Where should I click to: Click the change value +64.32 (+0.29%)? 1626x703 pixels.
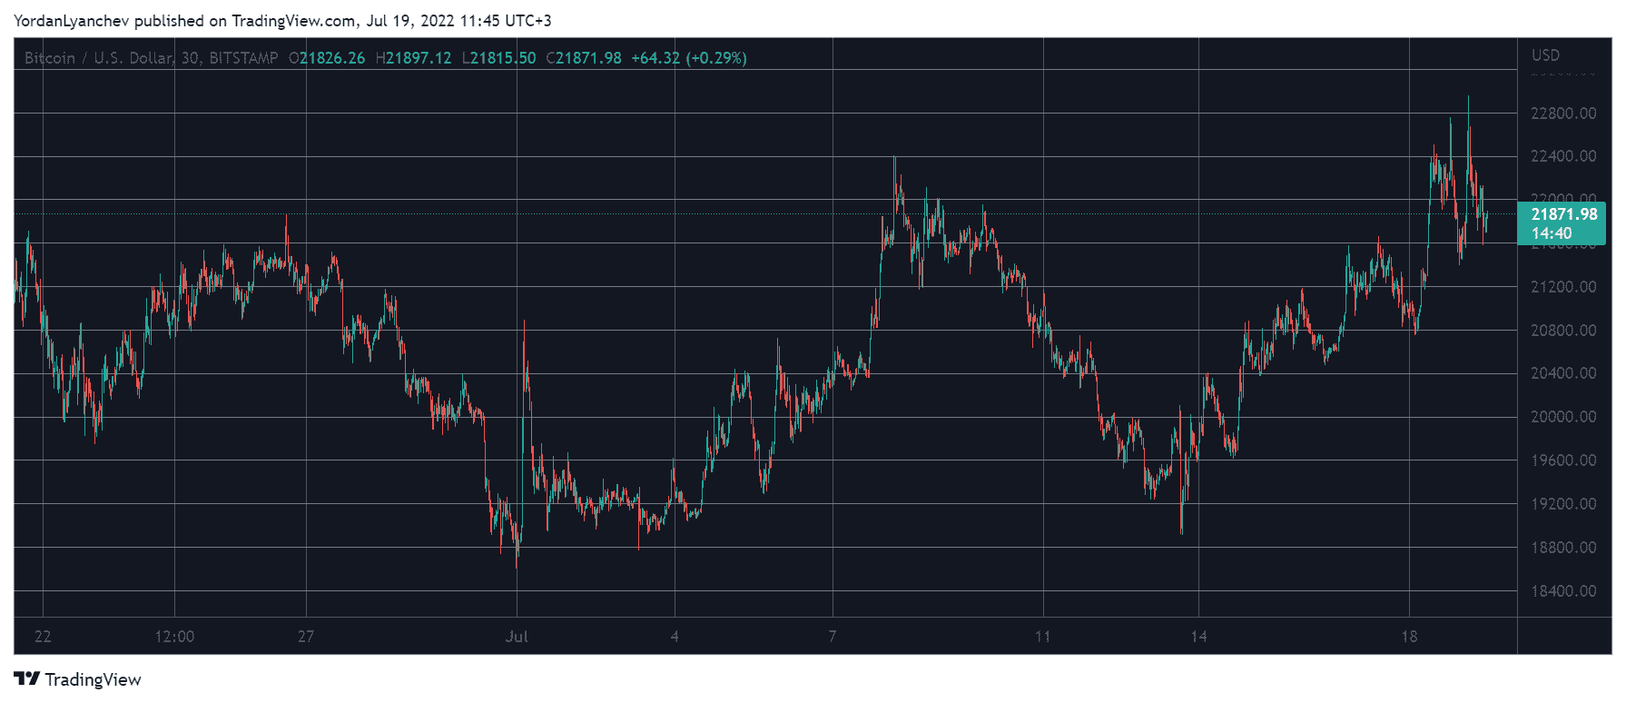tap(689, 58)
